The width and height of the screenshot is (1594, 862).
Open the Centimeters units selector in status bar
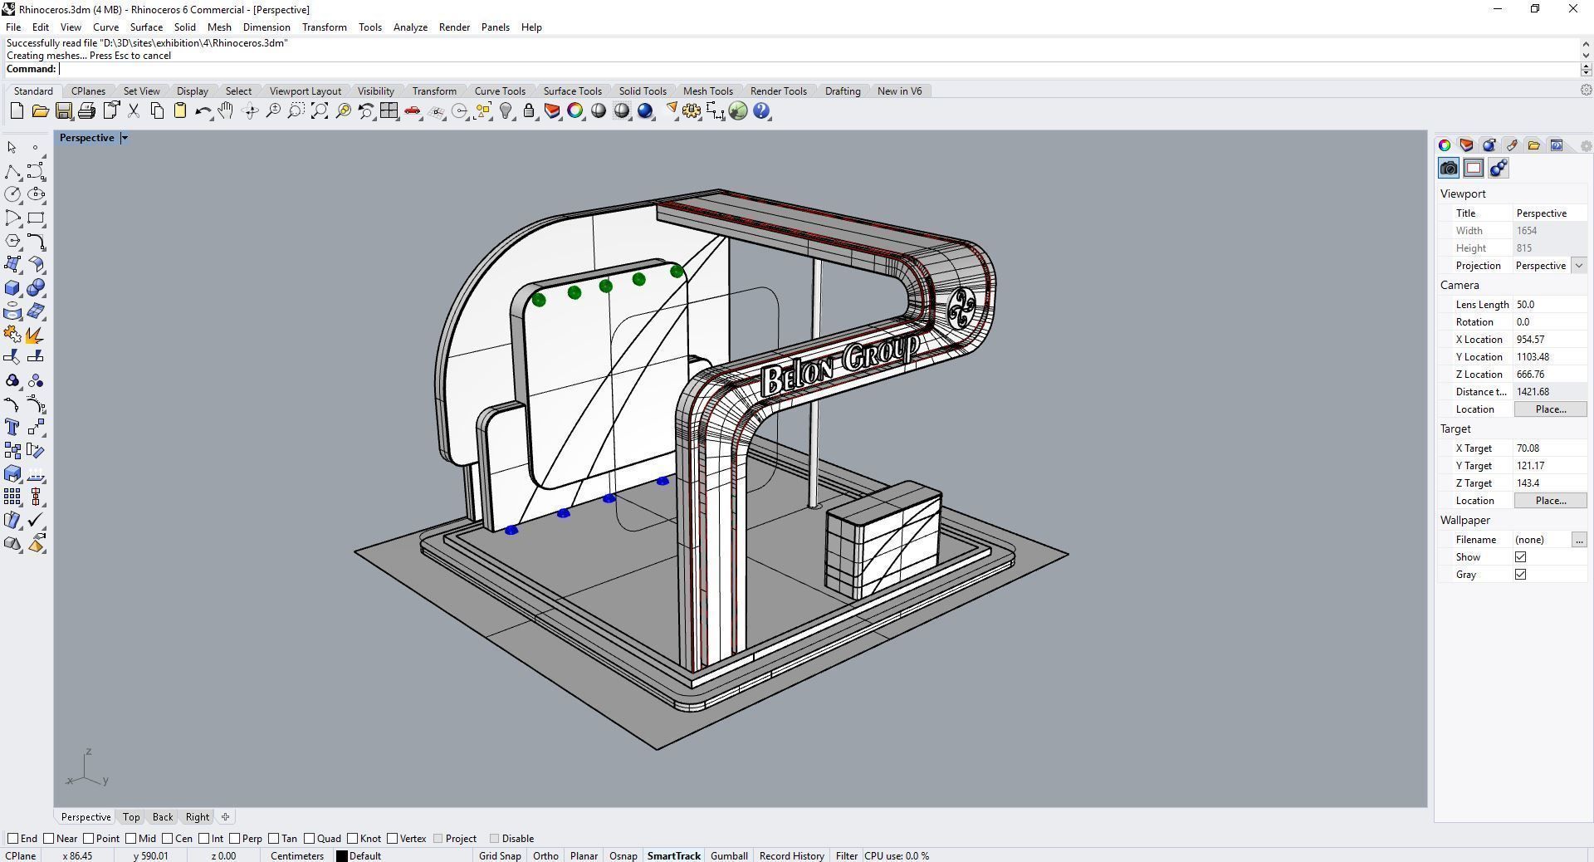(x=296, y=856)
